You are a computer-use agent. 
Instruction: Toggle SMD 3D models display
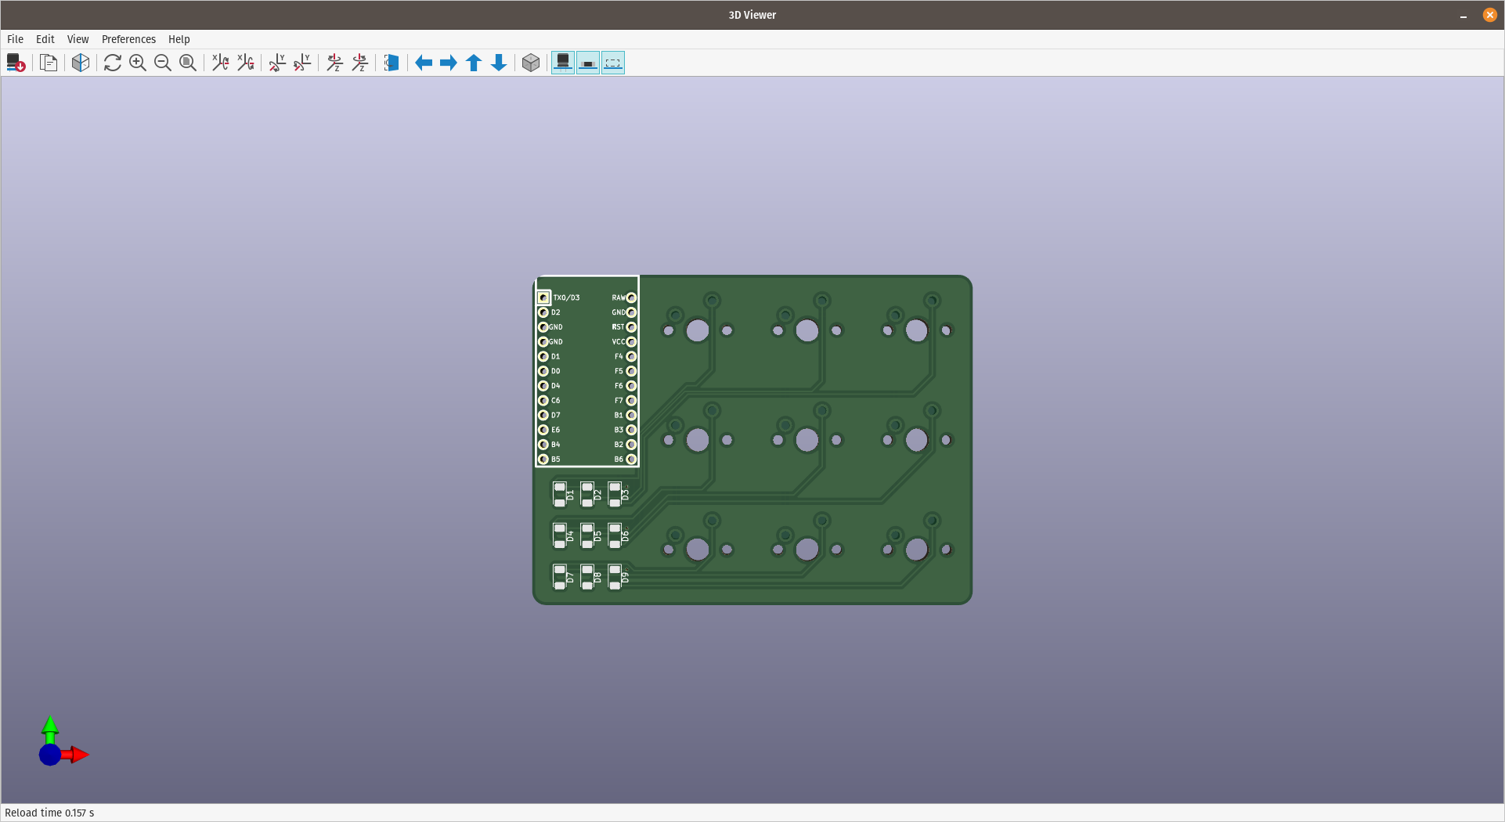click(588, 63)
